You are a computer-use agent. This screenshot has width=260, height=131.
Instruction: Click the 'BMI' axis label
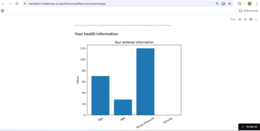(x=123, y=119)
